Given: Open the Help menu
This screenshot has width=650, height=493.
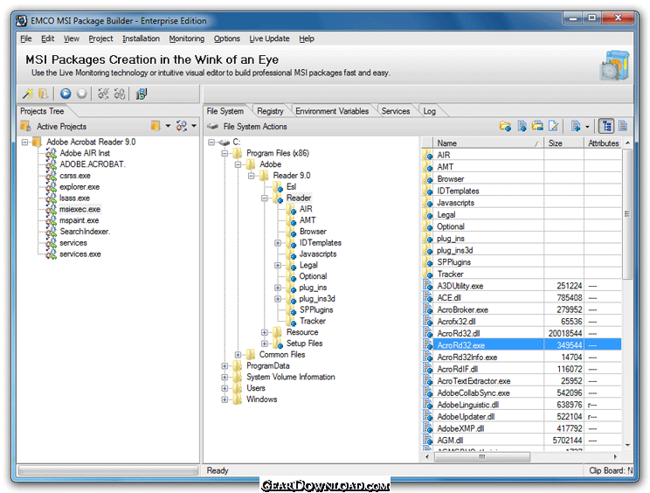Looking at the screenshot, I should pos(307,38).
